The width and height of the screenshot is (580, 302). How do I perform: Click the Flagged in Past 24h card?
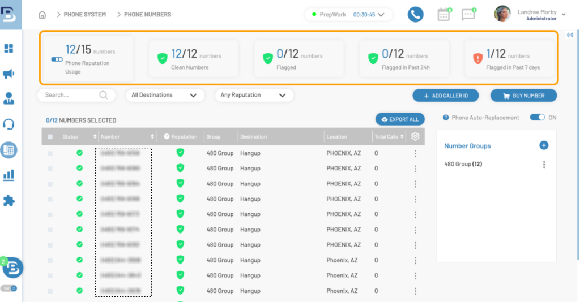click(x=404, y=59)
